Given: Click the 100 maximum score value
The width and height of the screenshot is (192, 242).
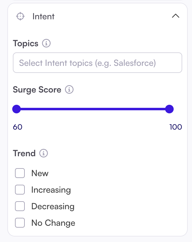Looking at the screenshot, I should [x=175, y=127].
